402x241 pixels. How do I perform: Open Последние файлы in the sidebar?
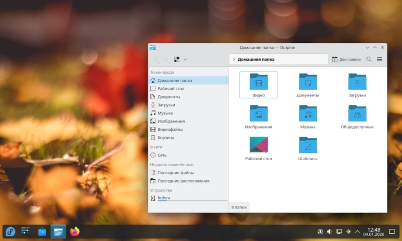tap(188, 173)
